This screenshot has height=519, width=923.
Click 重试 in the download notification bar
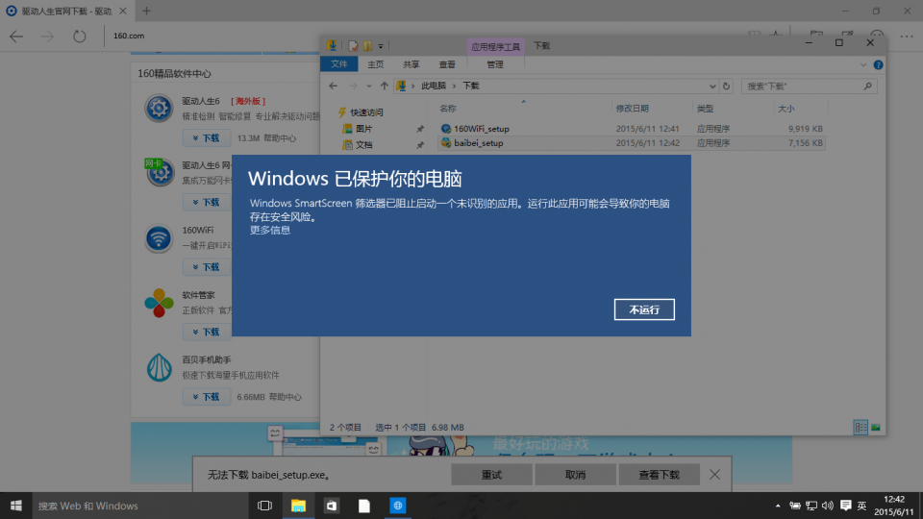[491, 475]
